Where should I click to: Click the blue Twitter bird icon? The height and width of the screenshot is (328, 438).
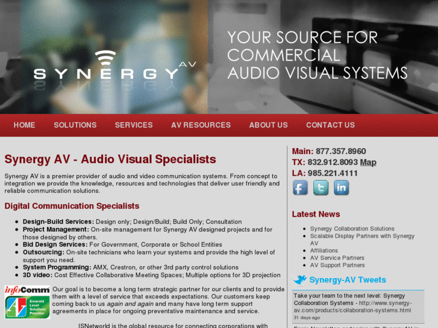tap(299, 280)
